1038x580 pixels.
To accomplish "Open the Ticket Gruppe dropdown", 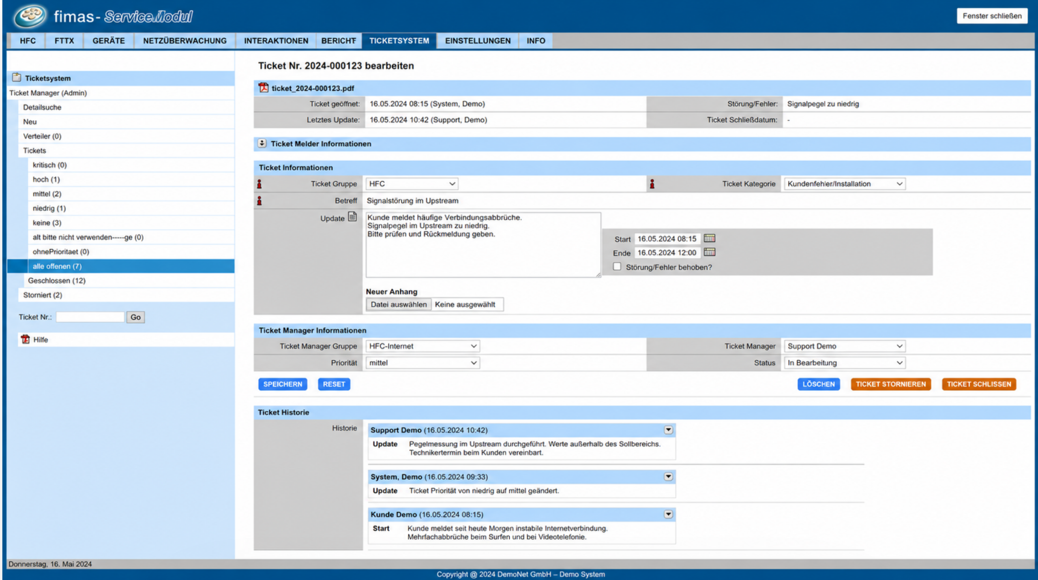I will 412,184.
